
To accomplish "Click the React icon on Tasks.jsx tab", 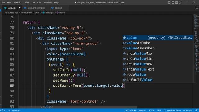I will [5, 8].
